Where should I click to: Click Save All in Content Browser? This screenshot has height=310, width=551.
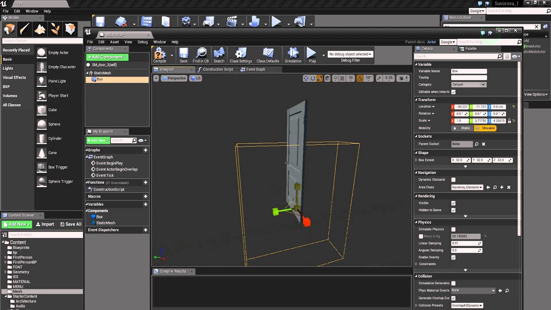[x=71, y=224]
